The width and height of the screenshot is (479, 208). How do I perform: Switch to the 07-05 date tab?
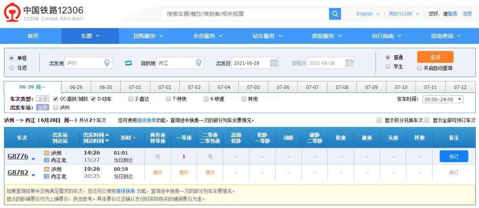click(253, 87)
